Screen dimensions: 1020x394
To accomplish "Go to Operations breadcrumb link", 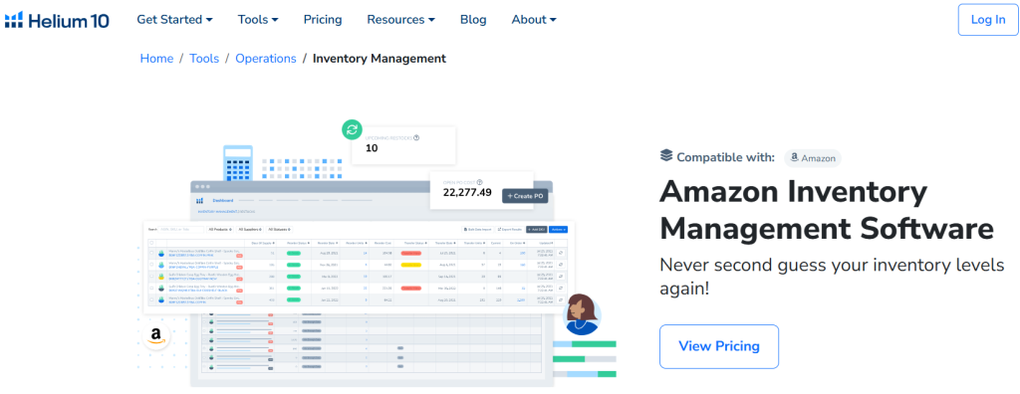I will coord(265,59).
